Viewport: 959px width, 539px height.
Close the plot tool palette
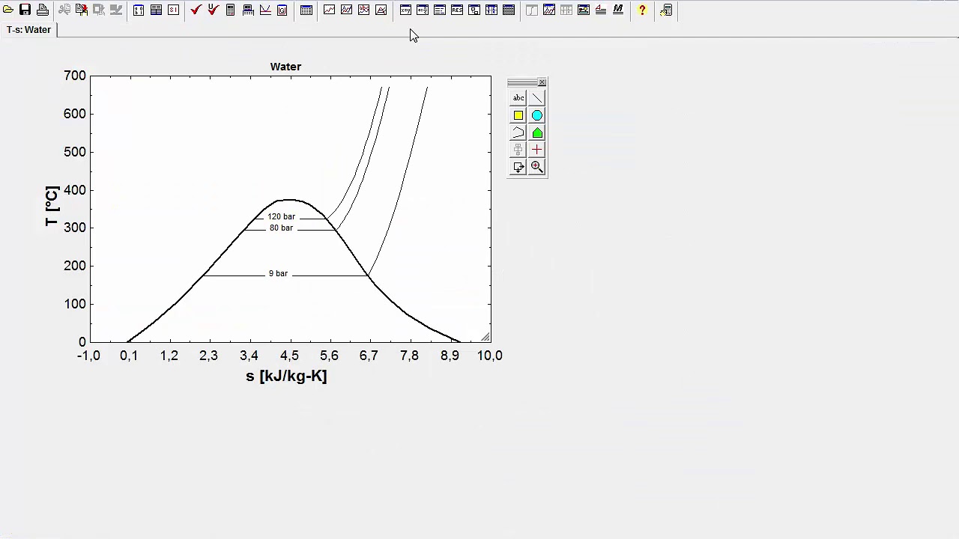[x=542, y=82]
